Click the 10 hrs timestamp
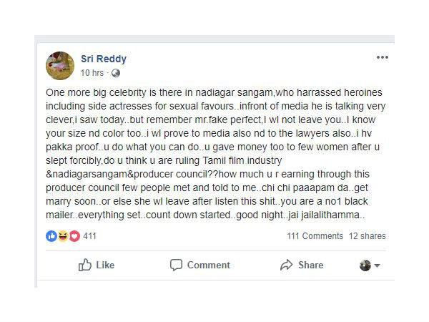Image resolution: width=429 pixels, height=322 pixels. tap(93, 73)
